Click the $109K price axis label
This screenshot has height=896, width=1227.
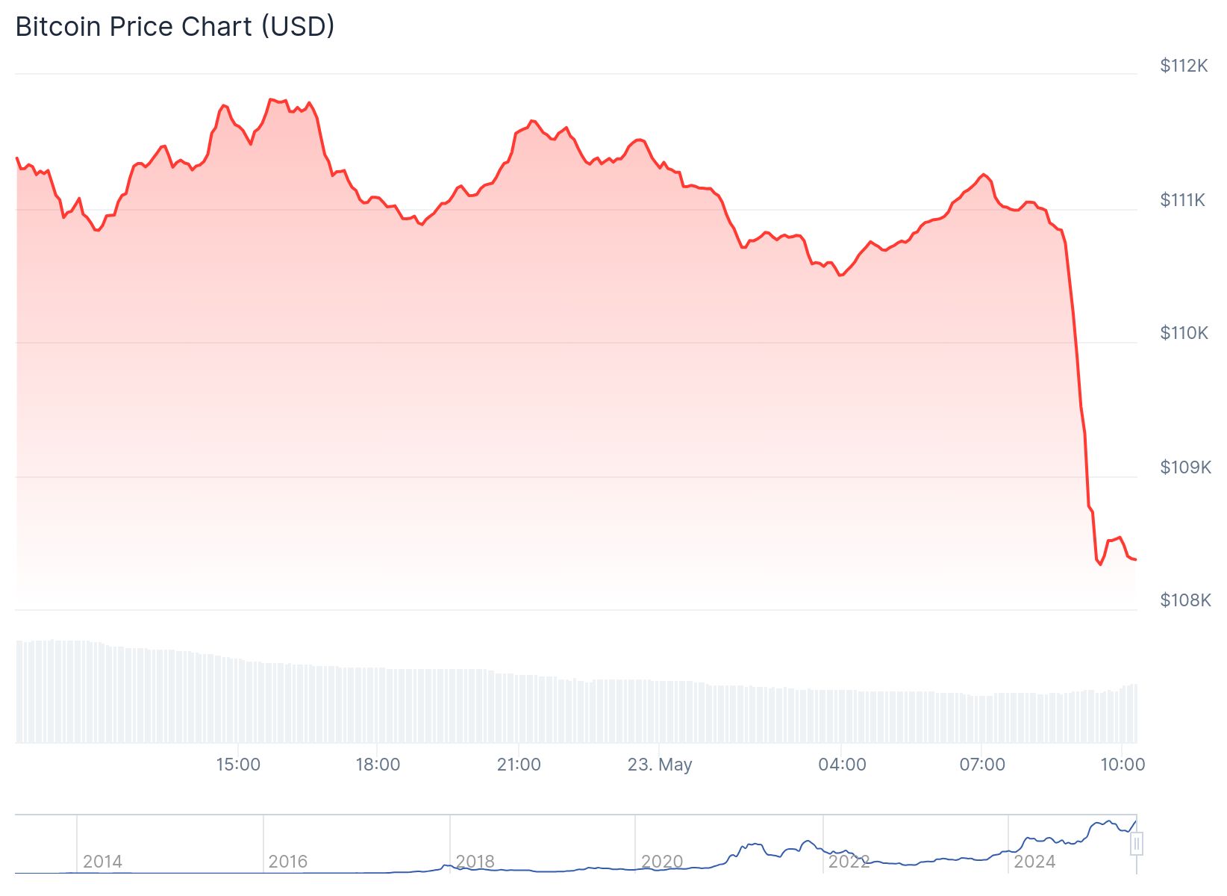click(1184, 467)
